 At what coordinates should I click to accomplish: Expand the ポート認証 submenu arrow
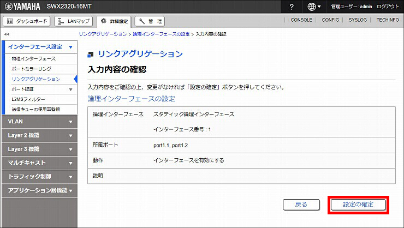click(70, 89)
